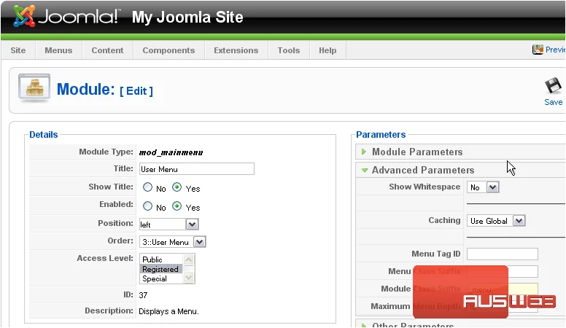Set Enabled to No
This screenshot has height=328, width=566.
point(147,206)
